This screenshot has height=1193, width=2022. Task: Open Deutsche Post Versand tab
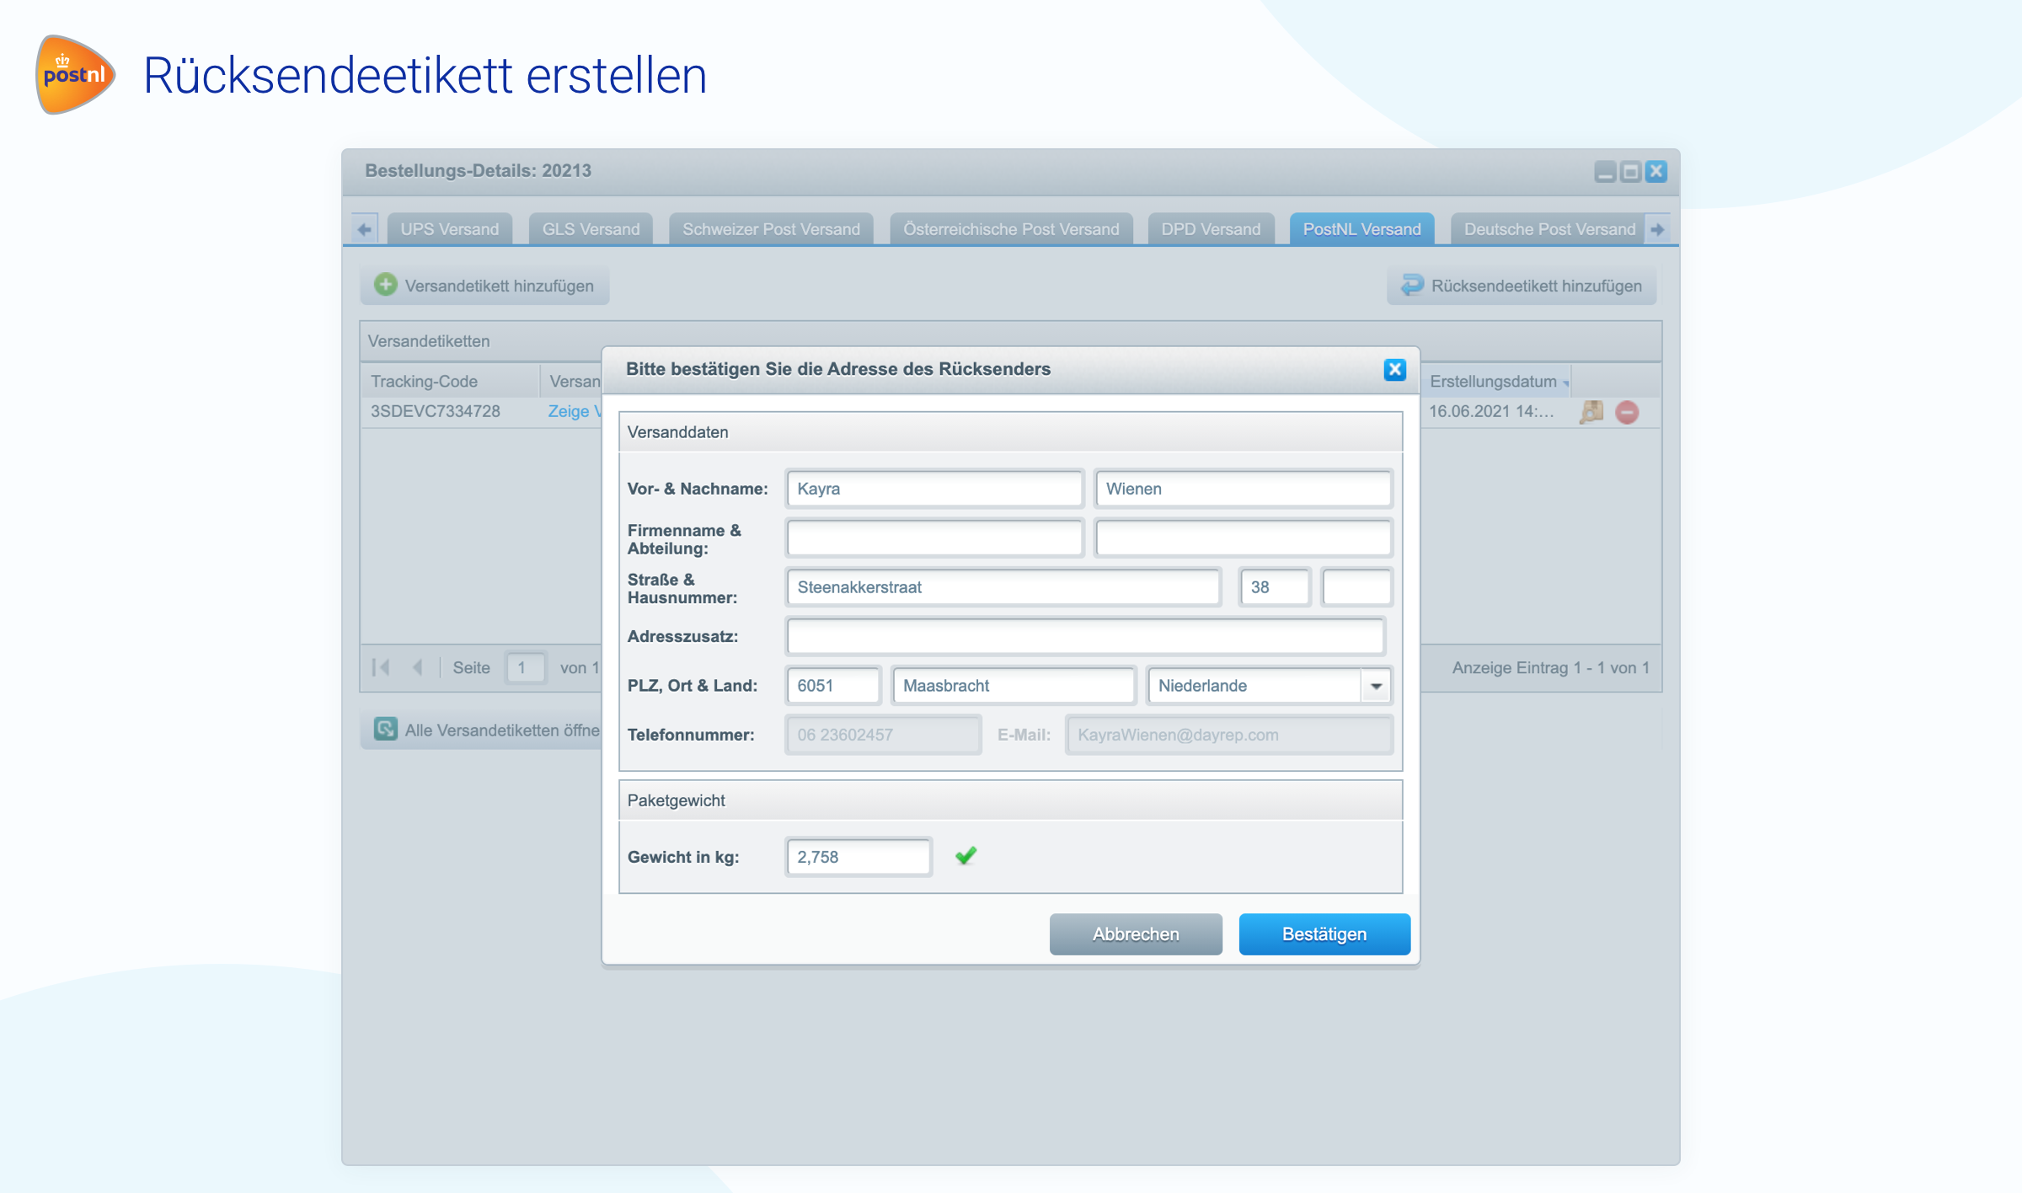coord(1549,229)
